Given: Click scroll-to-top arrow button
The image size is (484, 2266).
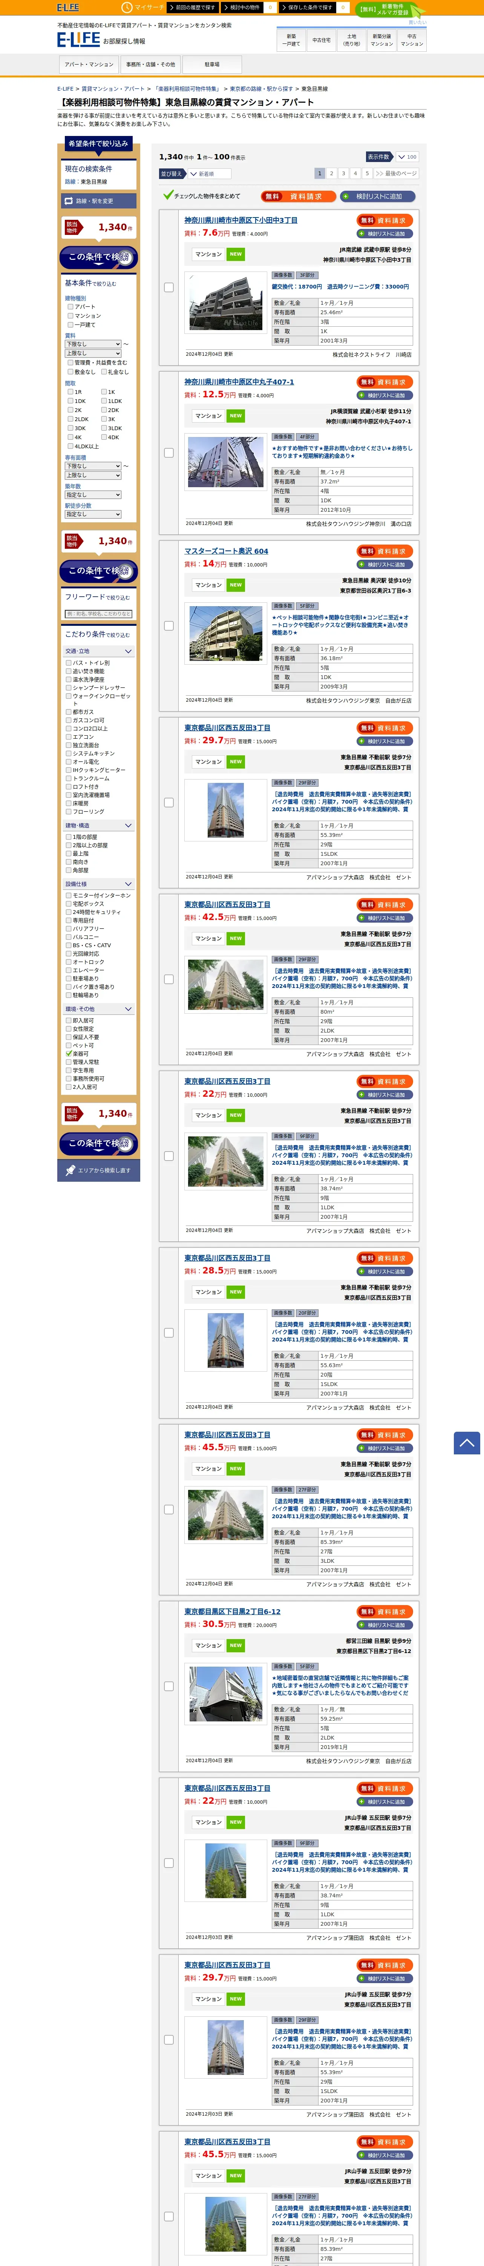Looking at the screenshot, I should coord(466,1443).
